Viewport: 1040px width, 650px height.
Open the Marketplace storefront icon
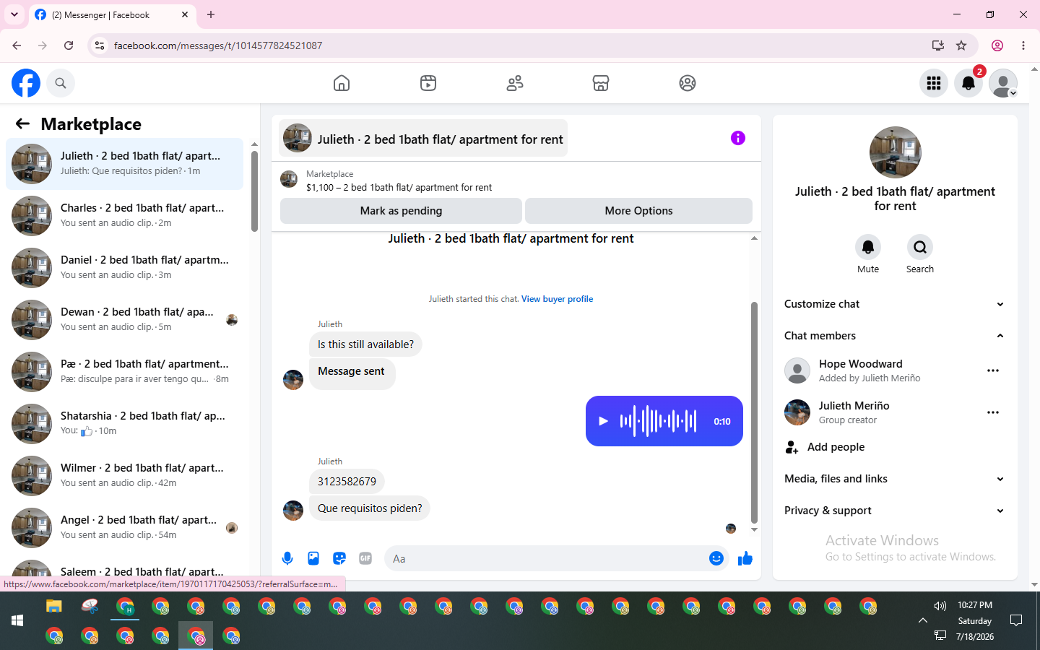(601, 83)
